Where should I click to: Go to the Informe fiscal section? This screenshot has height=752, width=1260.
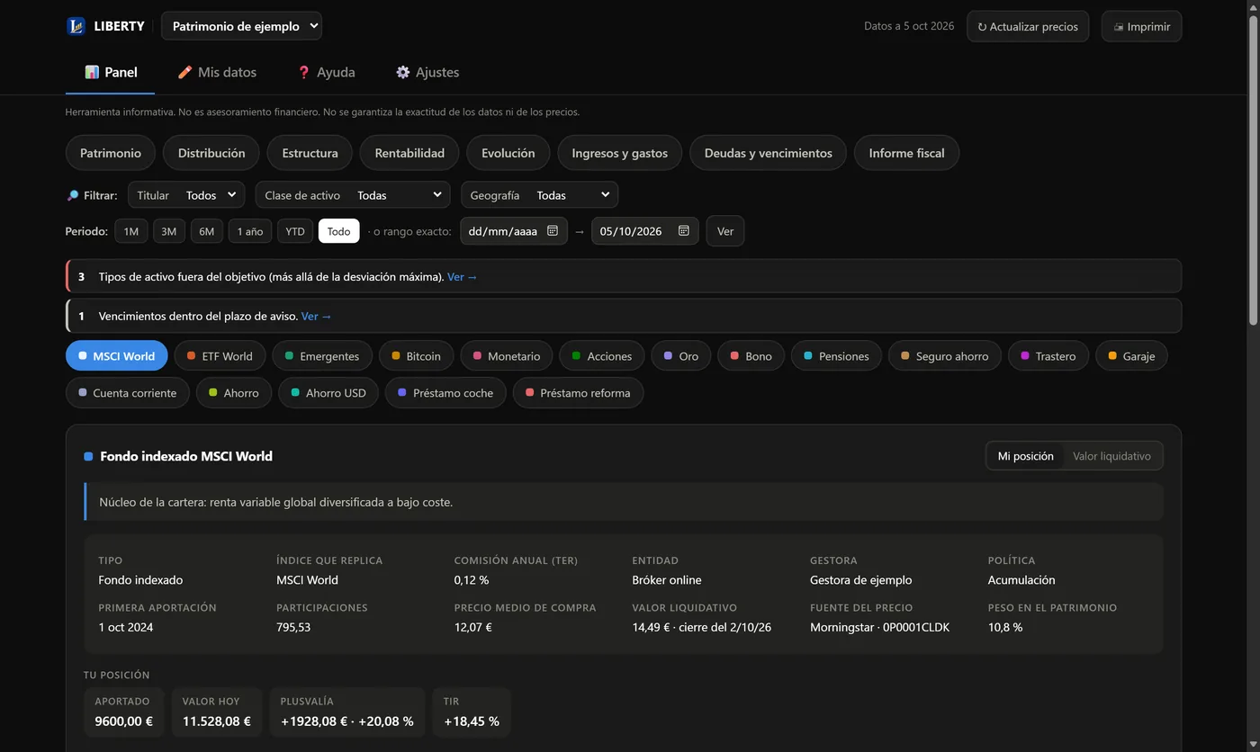click(906, 153)
